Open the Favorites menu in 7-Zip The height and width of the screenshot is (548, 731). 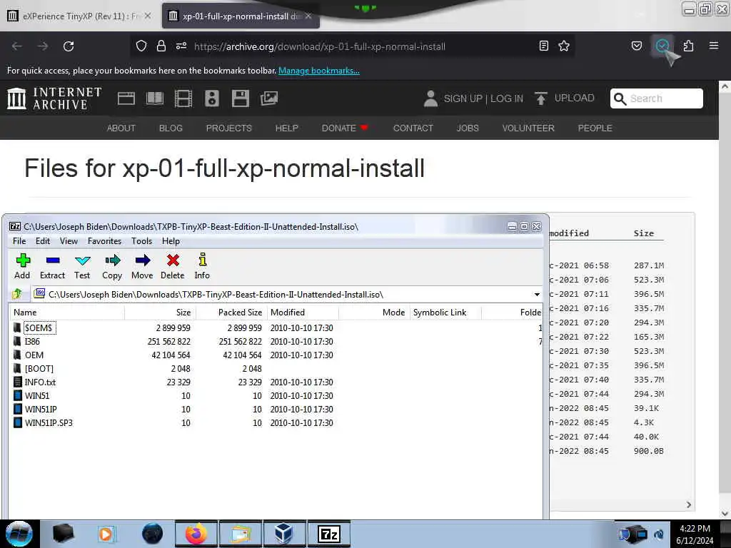coord(104,241)
